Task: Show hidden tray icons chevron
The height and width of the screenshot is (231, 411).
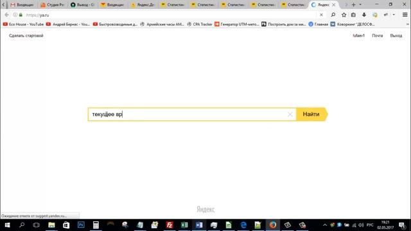Action: (x=324, y=225)
